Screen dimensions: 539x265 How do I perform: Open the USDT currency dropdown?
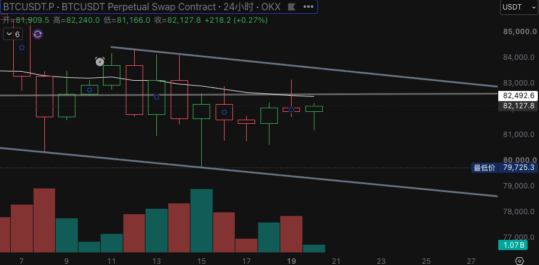(518, 7)
